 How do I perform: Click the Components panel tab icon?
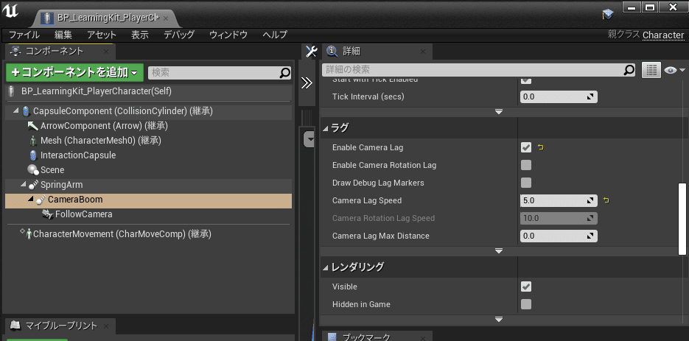coord(16,52)
